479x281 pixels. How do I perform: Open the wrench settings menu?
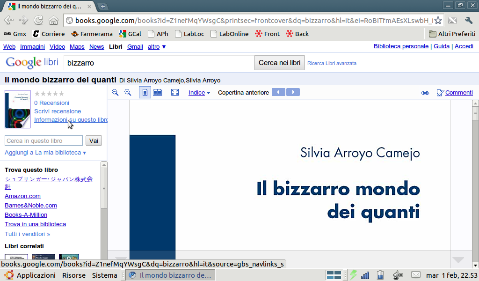pos(469,20)
